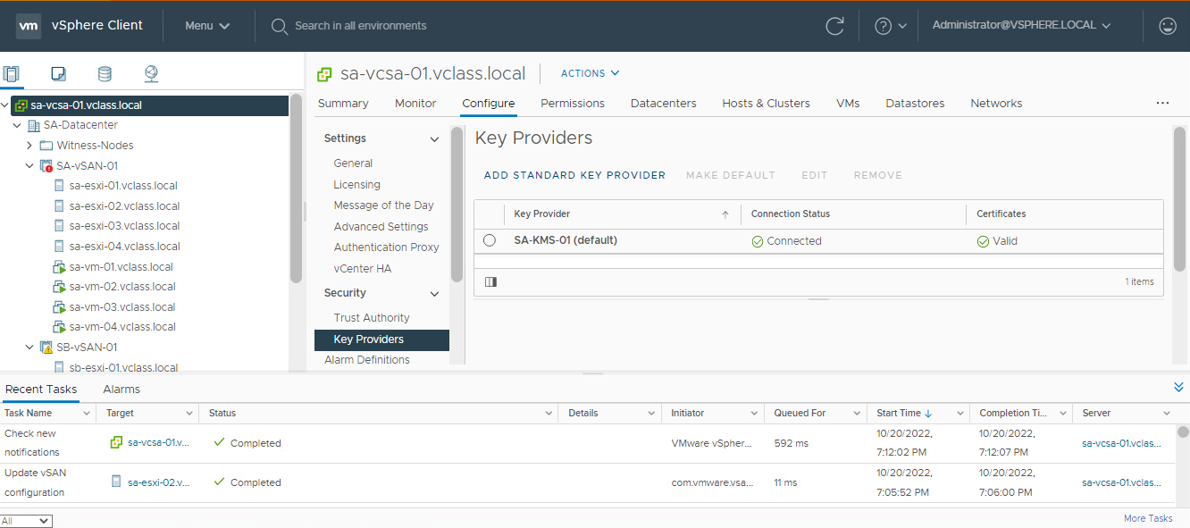Open the Storage inventory view icon
Screen dimensions: 1190x528
click(x=105, y=74)
